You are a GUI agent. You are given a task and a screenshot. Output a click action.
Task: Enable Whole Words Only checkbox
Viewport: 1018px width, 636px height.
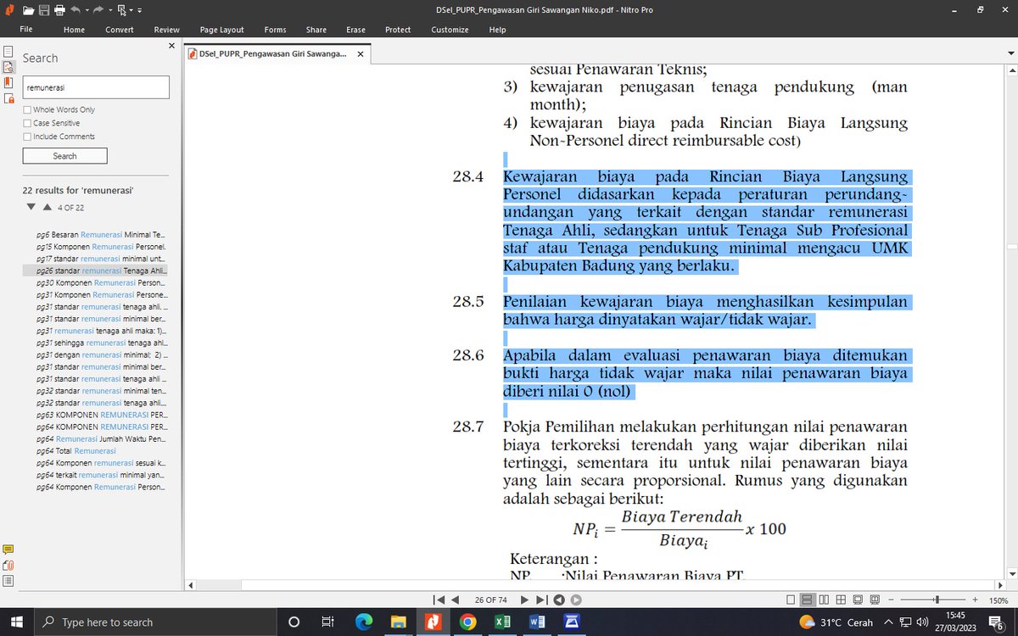(27, 109)
